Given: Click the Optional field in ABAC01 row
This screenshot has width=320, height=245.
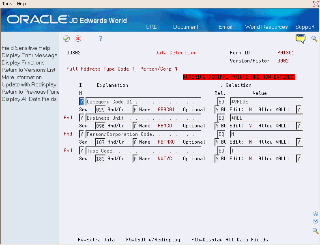Looking at the screenshot, I should (x=217, y=110).
